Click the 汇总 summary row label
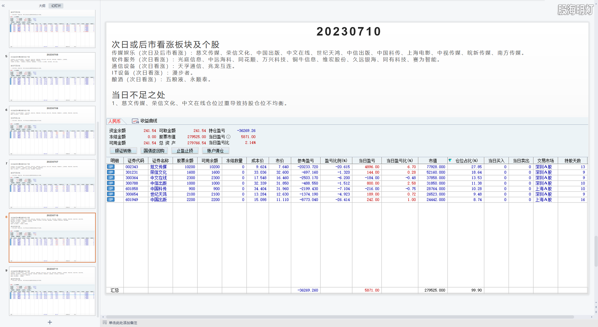The width and height of the screenshot is (598, 327). 115,290
